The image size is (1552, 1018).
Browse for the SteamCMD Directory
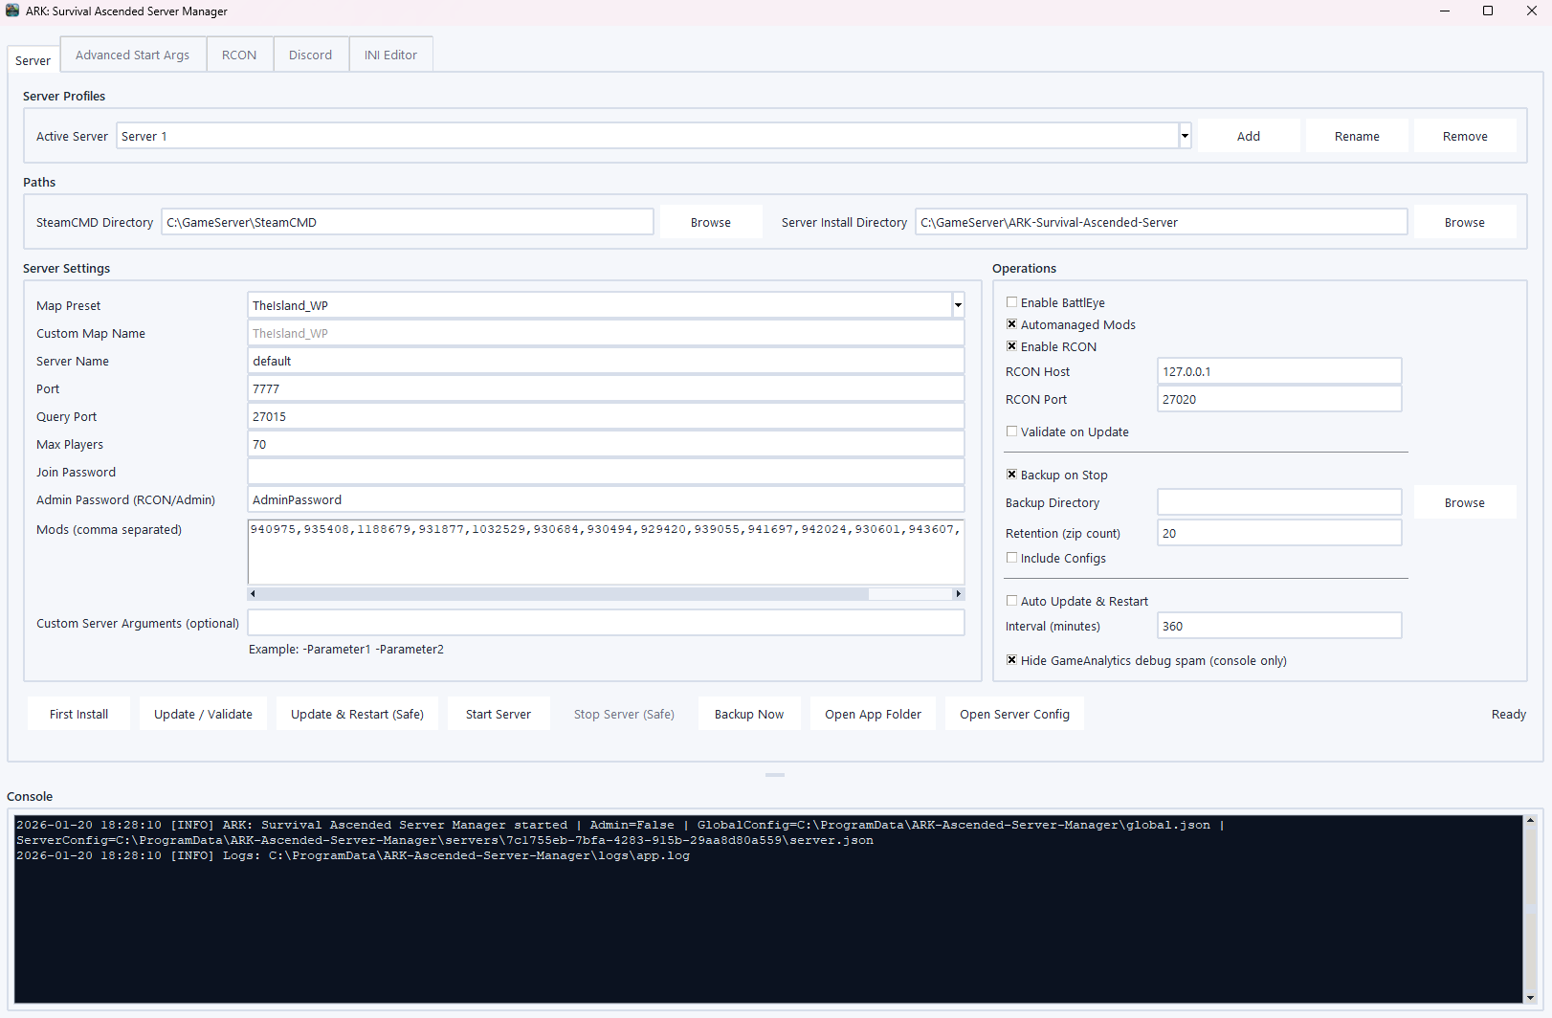(710, 222)
